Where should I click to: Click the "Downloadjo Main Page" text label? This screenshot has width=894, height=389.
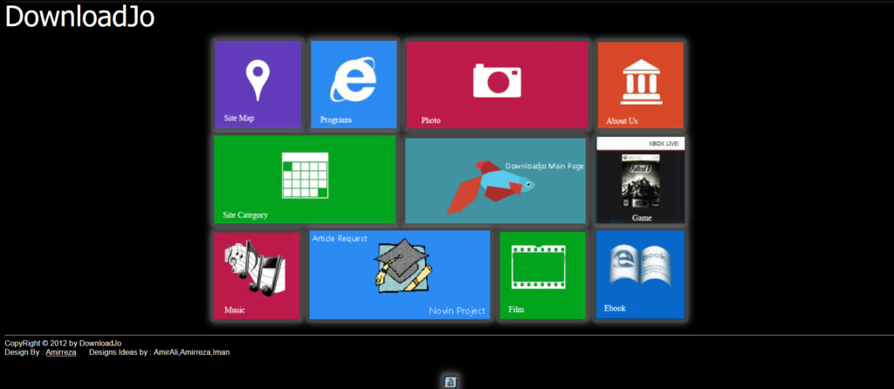(x=544, y=166)
